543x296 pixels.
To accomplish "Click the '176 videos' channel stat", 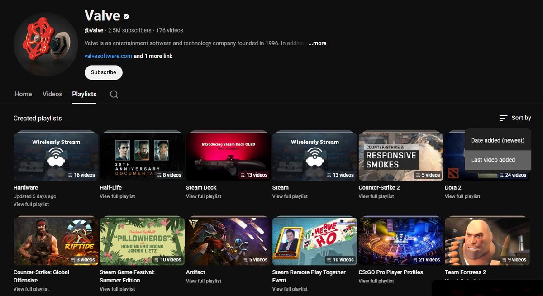I will click(x=170, y=30).
